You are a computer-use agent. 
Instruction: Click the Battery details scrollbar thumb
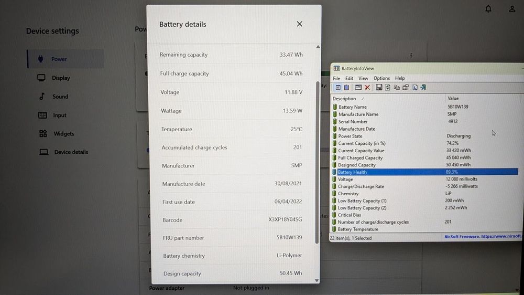click(x=317, y=162)
